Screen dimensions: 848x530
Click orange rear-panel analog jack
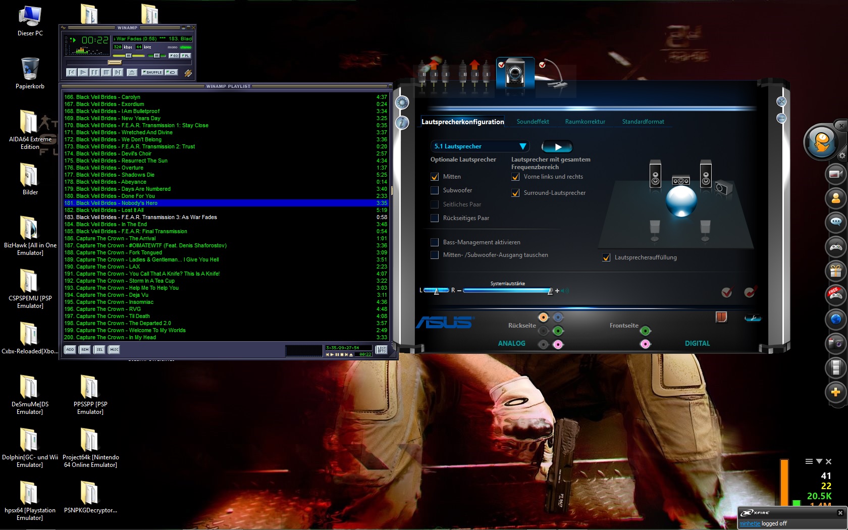(543, 317)
